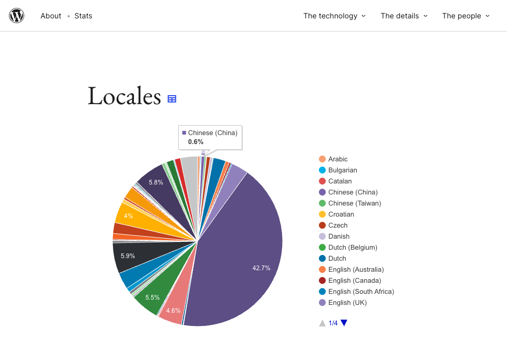Click the Bulgarian legend color dot
The image size is (507, 358).
point(323,170)
